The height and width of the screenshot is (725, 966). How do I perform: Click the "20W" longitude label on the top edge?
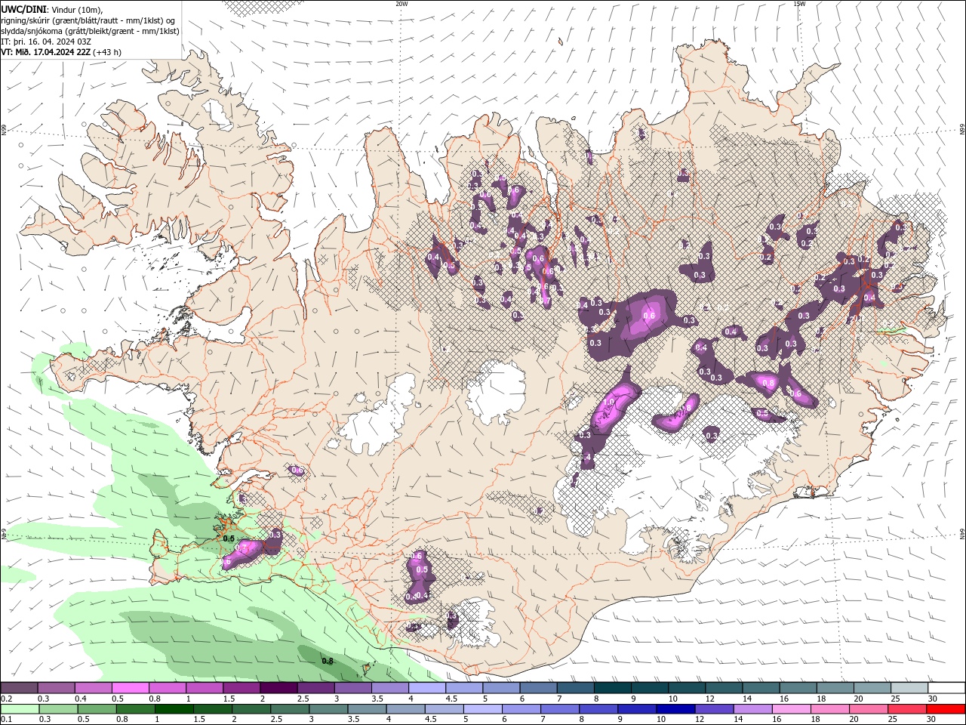[x=401, y=4]
